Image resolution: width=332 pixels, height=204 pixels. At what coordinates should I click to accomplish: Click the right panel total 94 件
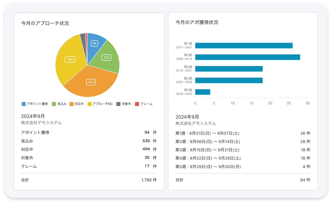(x=305, y=180)
